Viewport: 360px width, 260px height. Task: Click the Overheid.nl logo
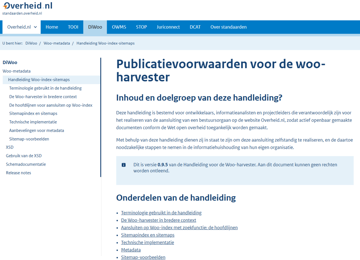click(x=27, y=6)
